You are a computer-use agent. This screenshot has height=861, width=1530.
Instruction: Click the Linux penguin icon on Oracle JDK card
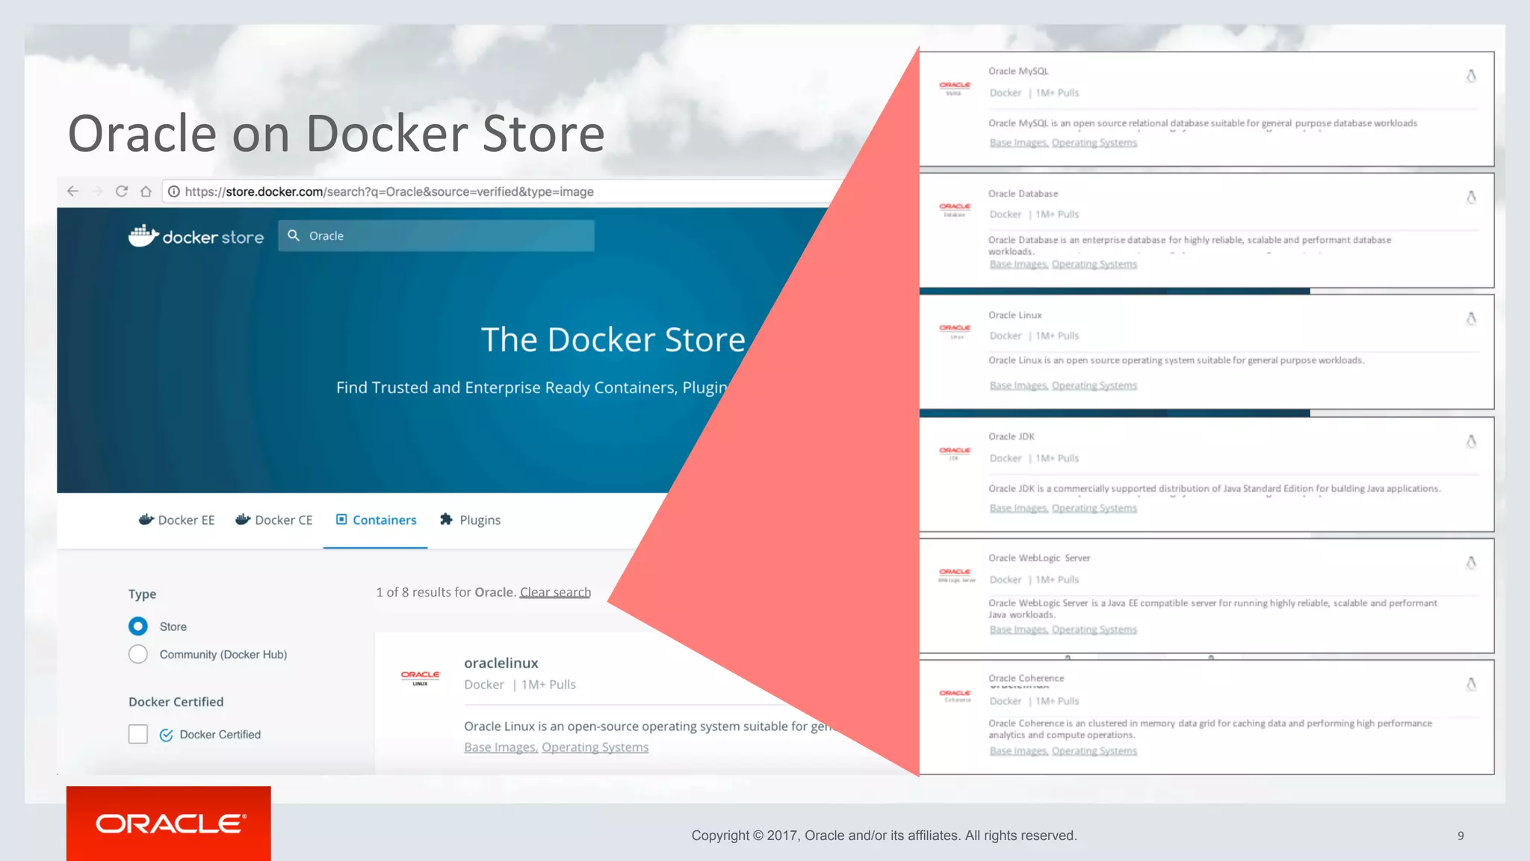(1471, 442)
